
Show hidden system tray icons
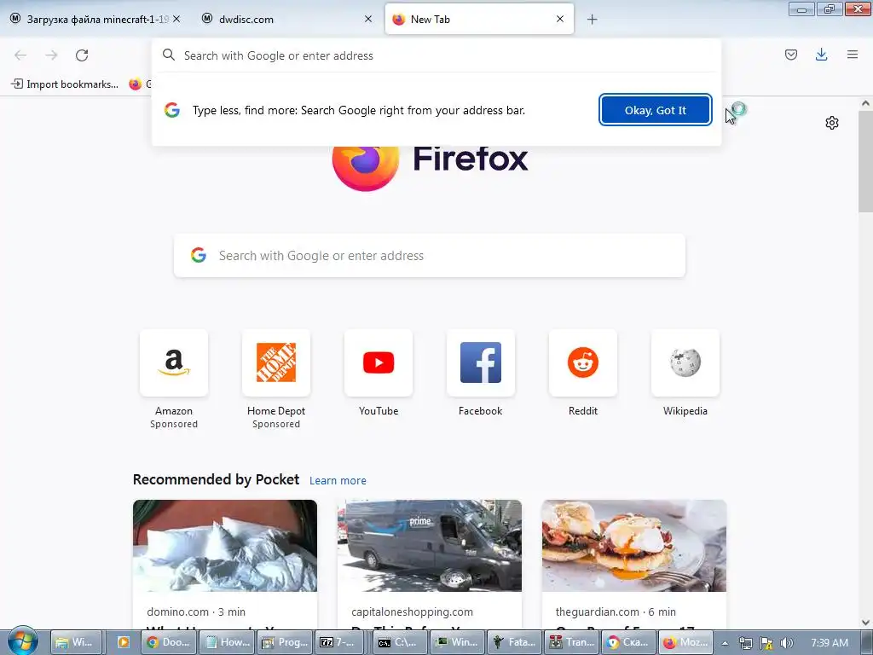tap(725, 643)
